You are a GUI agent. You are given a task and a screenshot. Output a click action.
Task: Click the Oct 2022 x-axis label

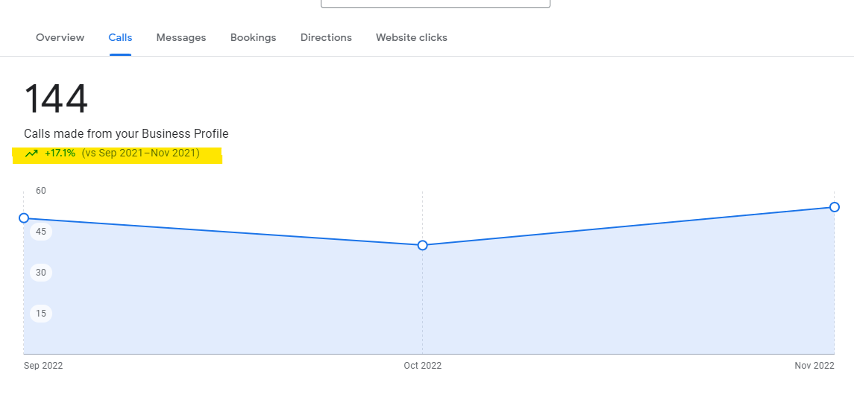click(x=422, y=366)
